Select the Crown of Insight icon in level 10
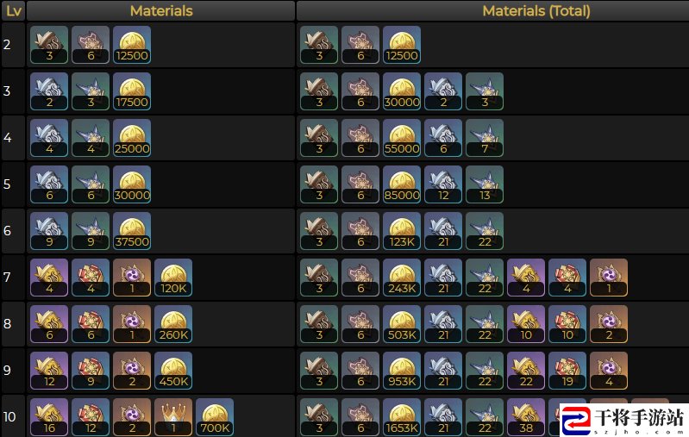 pos(173,417)
